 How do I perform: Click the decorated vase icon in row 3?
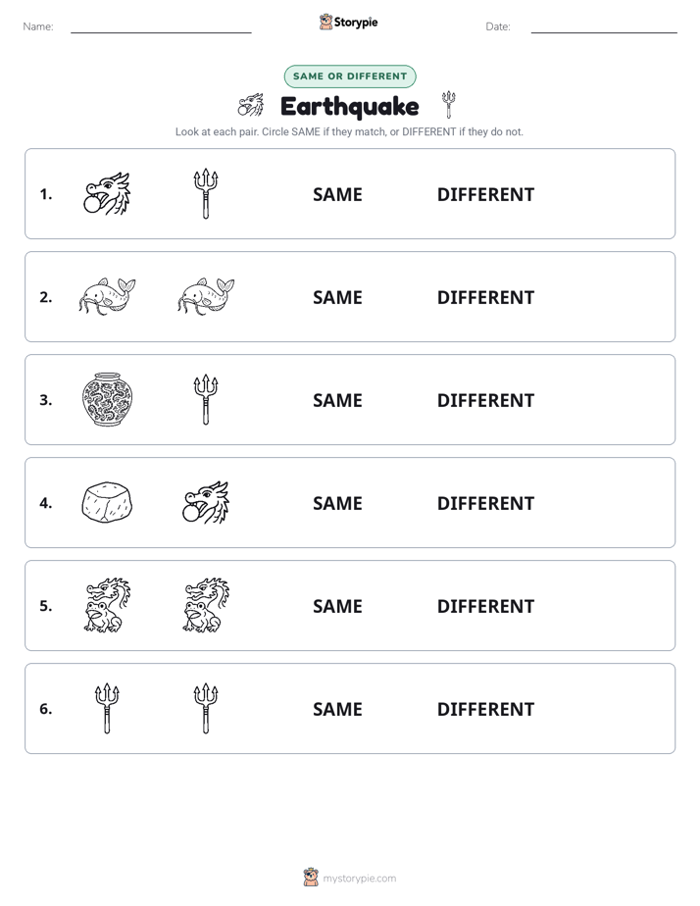(x=107, y=399)
